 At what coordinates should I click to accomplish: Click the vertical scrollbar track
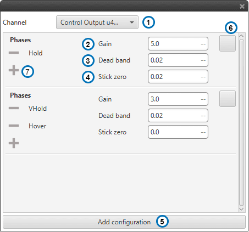pyautogui.click(x=241, y=122)
